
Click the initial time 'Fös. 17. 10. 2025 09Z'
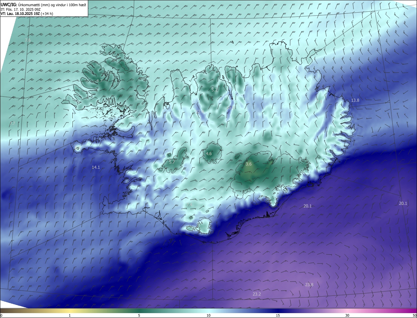23,9
